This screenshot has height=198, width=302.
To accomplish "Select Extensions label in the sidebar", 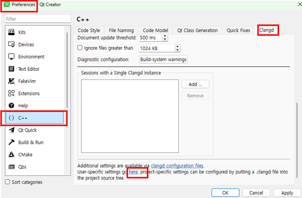I will point(29,94).
